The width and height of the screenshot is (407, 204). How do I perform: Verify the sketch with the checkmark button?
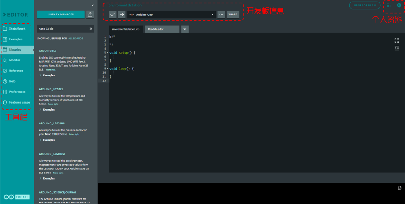click(113, 14)
